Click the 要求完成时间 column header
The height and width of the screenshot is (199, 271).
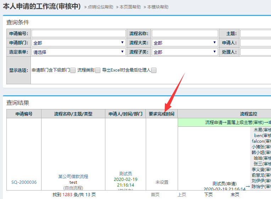coord(161,114)
